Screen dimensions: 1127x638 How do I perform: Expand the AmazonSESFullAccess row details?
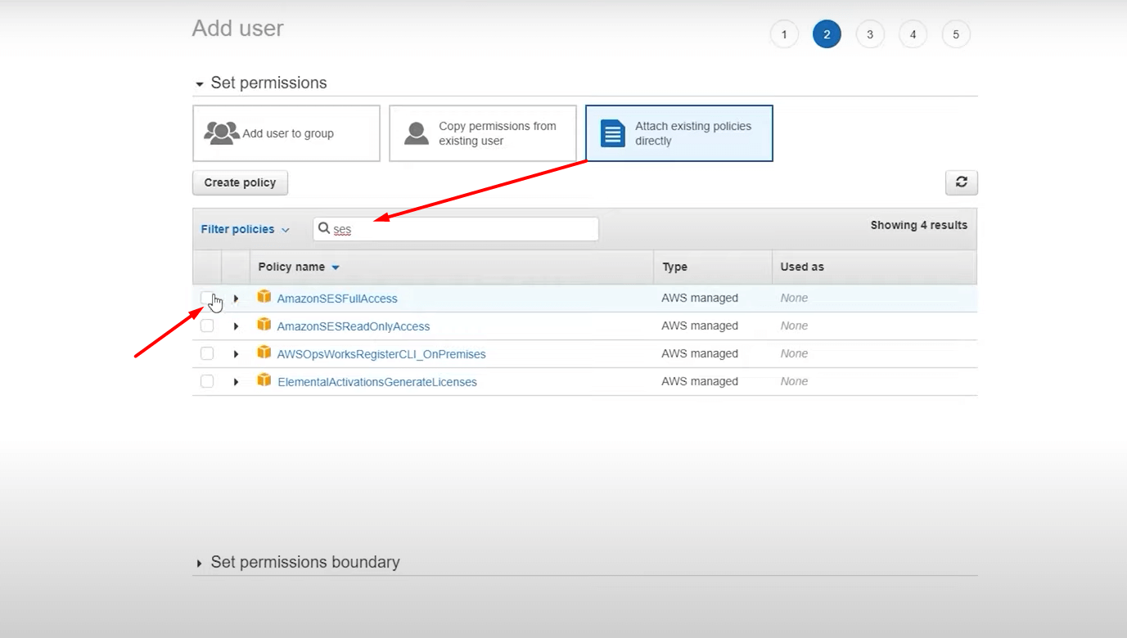pos(236,299)
